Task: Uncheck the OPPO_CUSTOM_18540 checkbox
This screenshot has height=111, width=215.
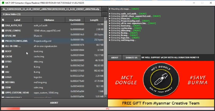Action: 3,92
